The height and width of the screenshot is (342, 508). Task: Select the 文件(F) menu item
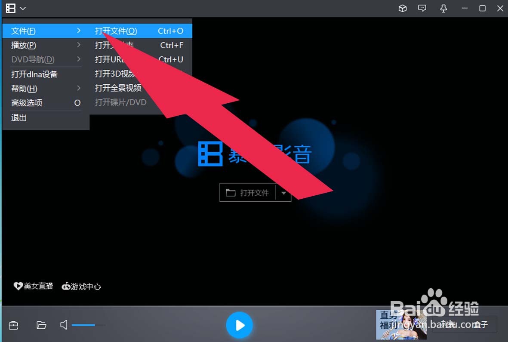(46, 31)
